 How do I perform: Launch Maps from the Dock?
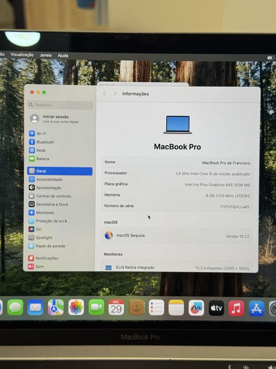[x=56, y=307]
